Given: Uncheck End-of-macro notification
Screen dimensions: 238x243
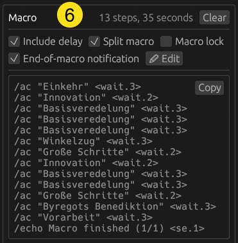Looking at the screenshot, I should click(14, 59).
